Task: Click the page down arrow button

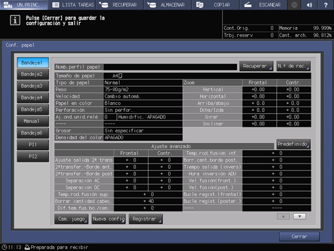Action: click(300, 217)
